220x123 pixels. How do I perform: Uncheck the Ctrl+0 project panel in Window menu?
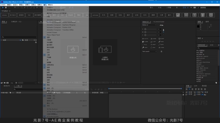tap(66, 106)
